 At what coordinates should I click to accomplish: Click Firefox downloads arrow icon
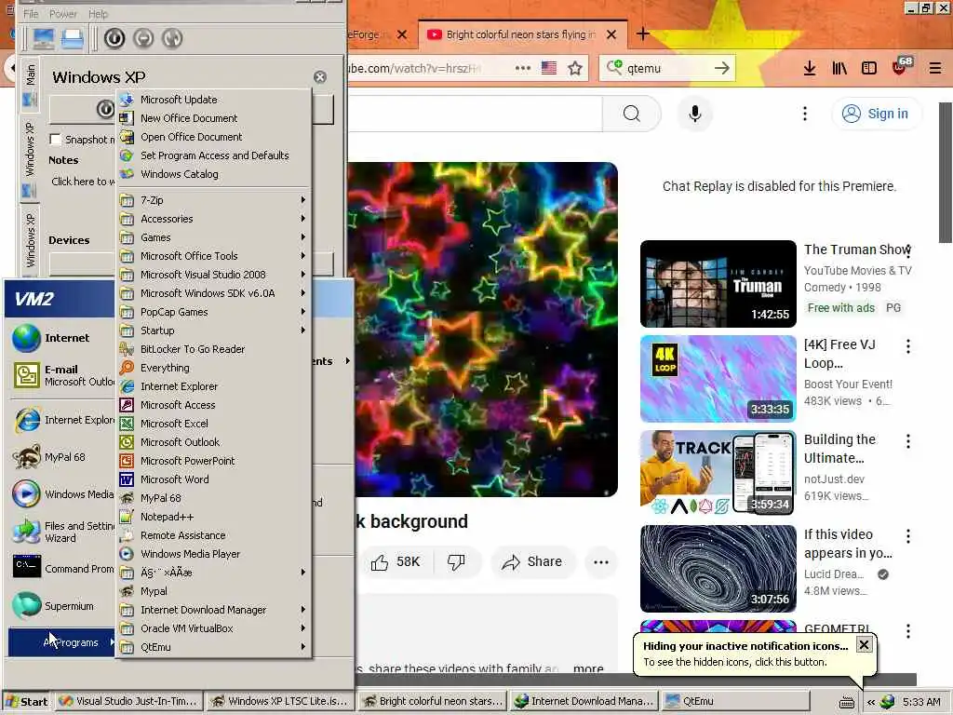(810, 68)
